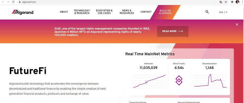Open the News & Resources menu
The width and height of the screenshot is (244, 103).
coord(127,12)
